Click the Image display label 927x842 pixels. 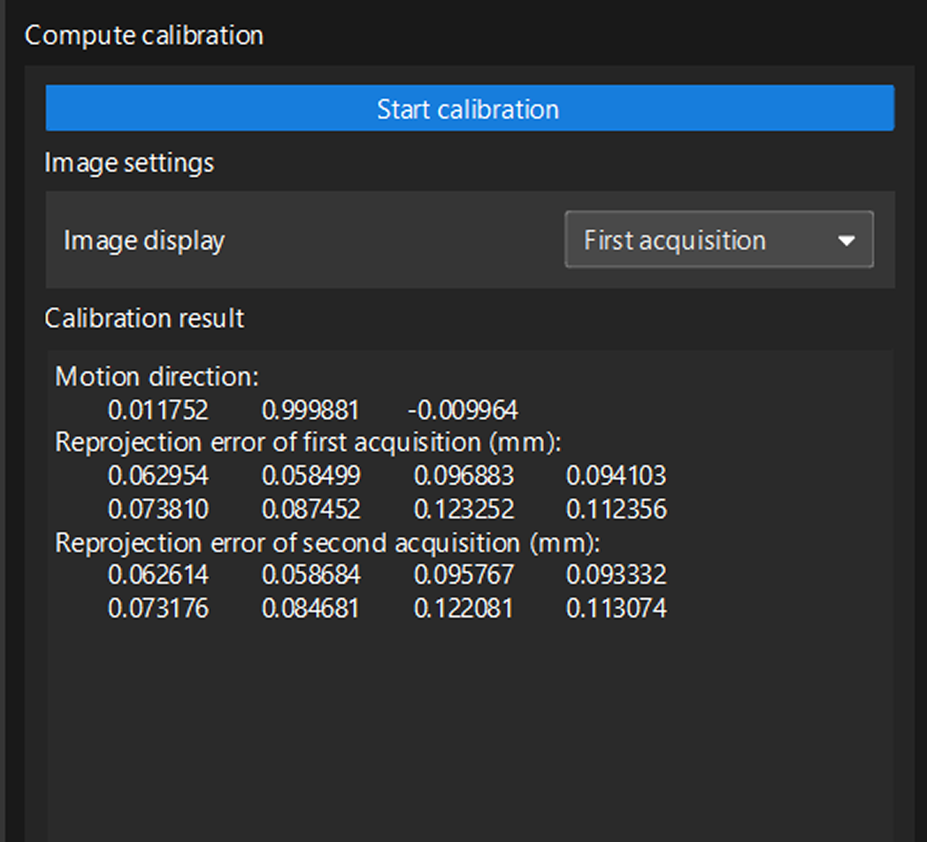pos(144,241)
